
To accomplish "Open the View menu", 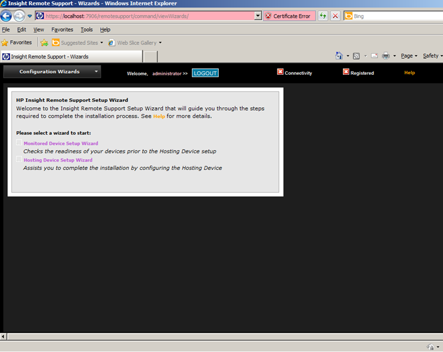I will coord(39,29).
